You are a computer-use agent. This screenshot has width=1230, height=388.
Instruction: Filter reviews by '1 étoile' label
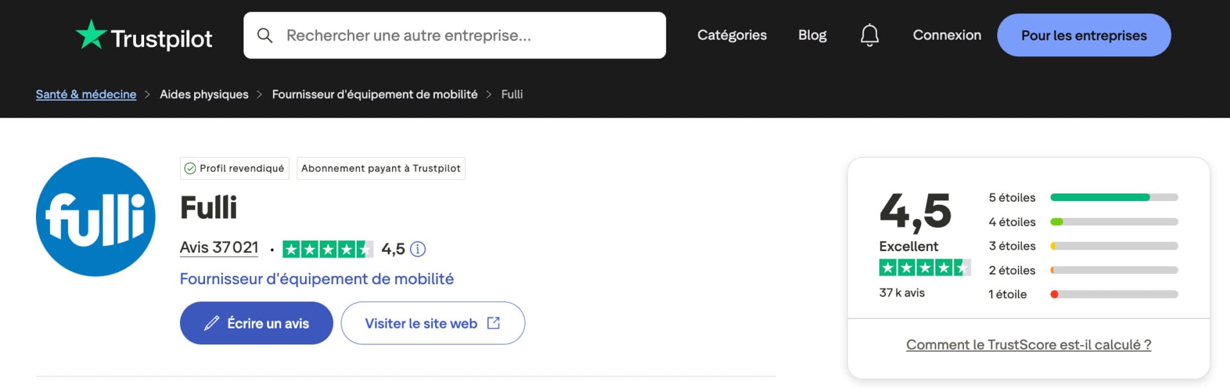(1008, 295)
